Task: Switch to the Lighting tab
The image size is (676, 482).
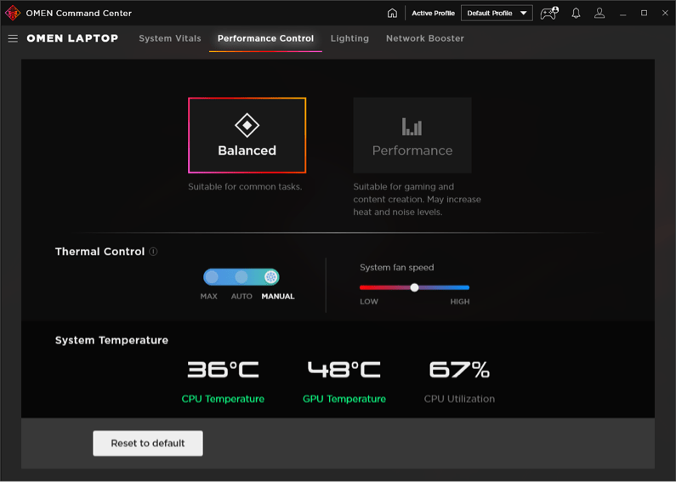Action: pyautogui.click(x=349, y=38)
